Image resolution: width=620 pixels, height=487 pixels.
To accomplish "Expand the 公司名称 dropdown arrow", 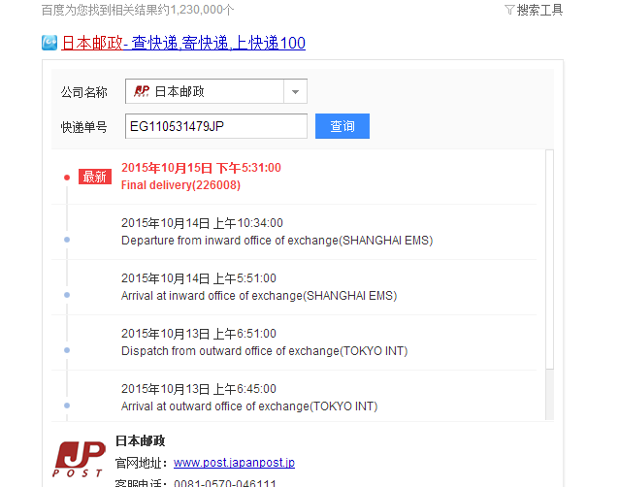I will (295, 92).
